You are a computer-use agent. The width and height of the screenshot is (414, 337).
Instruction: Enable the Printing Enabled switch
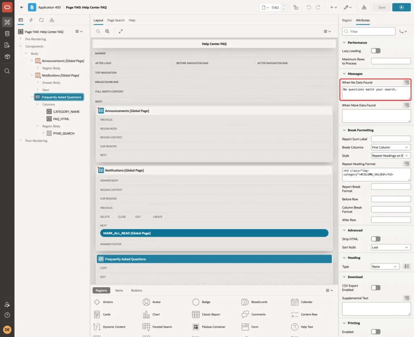[x=376, y=332]
